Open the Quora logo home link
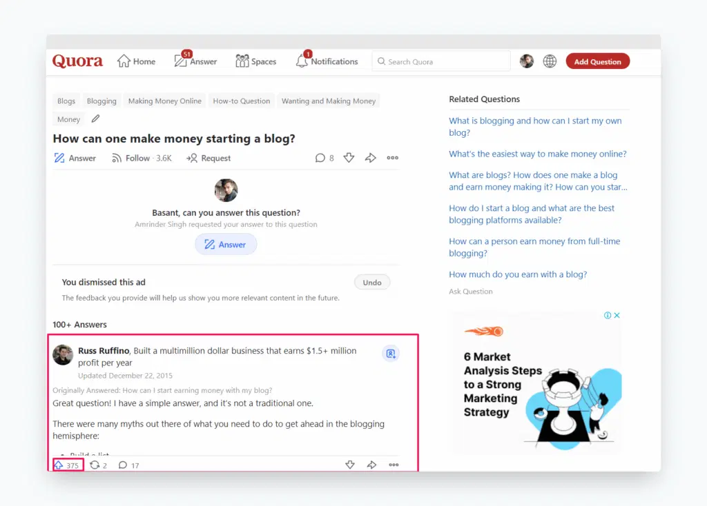The width and height of the screenshot is (707, 506). pyautogui.click(x=77, y=61)
